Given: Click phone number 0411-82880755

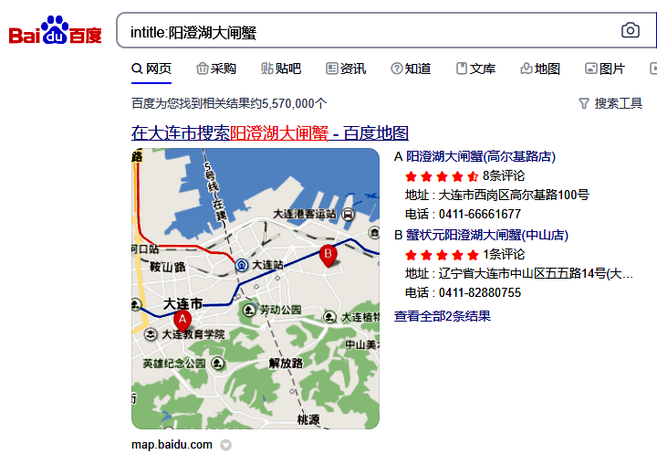Looking at the screenshot, I should pos(480,293).
